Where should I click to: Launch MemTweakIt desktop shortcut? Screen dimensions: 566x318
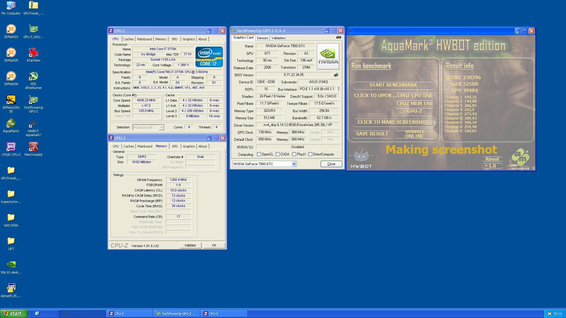pyautogui.click(x=33, y=149)
